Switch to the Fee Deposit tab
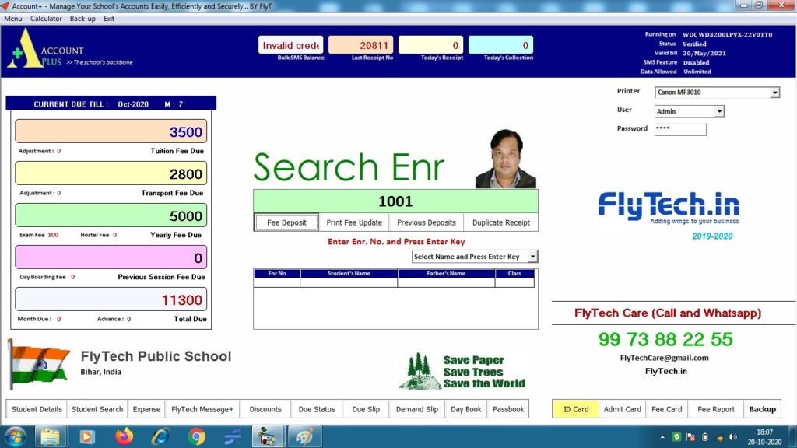Image resolution: width=797 pixels, height=448 pixels. (286, 222)
